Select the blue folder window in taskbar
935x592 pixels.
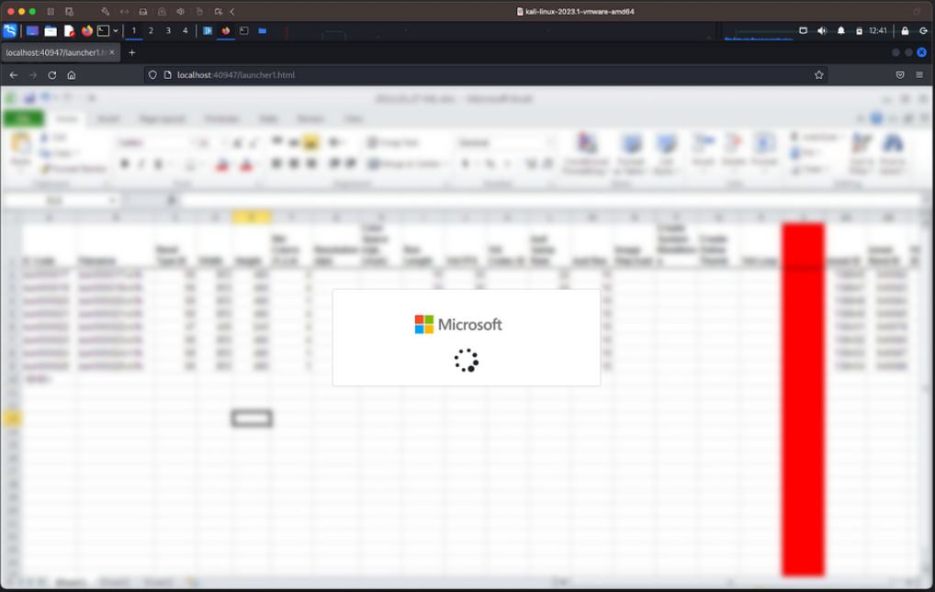click(263, 30)
